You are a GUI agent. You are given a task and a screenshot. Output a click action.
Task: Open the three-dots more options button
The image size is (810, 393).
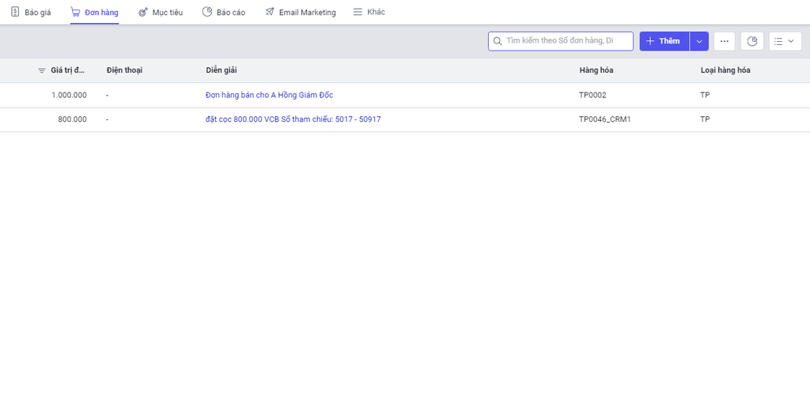click(725, 41)
